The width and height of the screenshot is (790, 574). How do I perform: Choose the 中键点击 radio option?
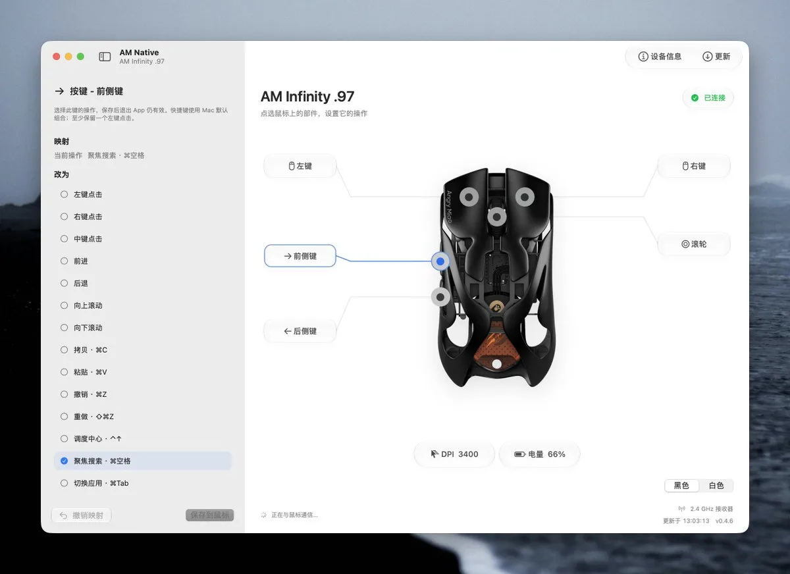[x=143, y=239]
